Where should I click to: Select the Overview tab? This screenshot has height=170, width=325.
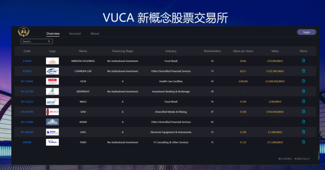tap(53, 34)
